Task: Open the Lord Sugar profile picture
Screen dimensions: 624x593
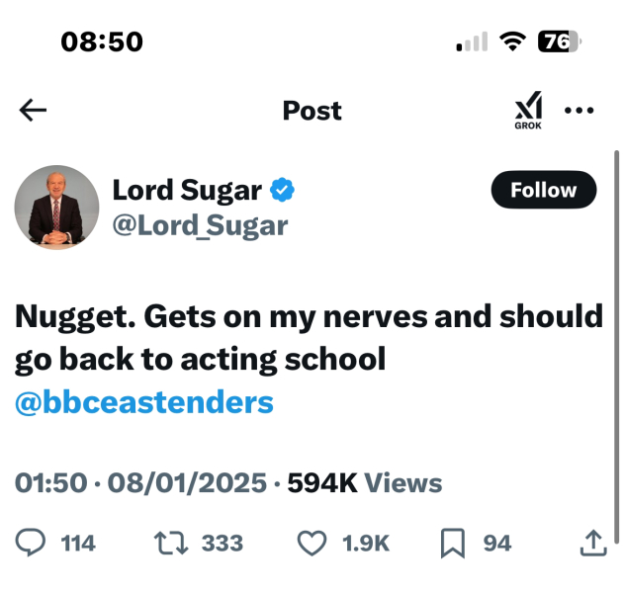Action: (x=57, y=207)
